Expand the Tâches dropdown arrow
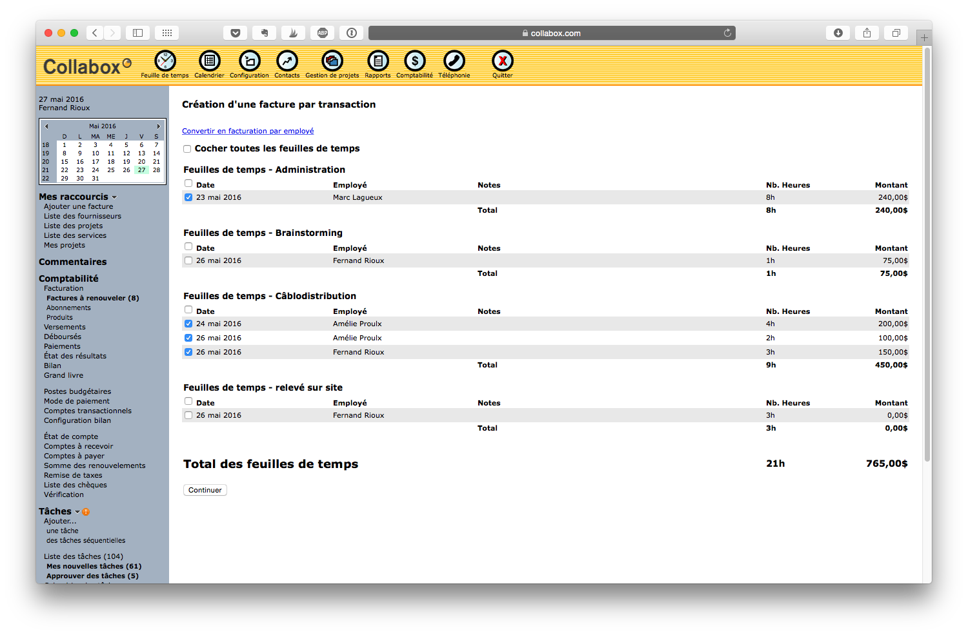This screenshot has width=968, height=635. click(x=77, y=512)
